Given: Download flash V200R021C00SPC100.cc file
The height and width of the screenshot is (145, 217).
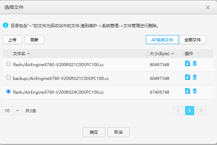Looking at the screenshot, I should pos(187,63).
